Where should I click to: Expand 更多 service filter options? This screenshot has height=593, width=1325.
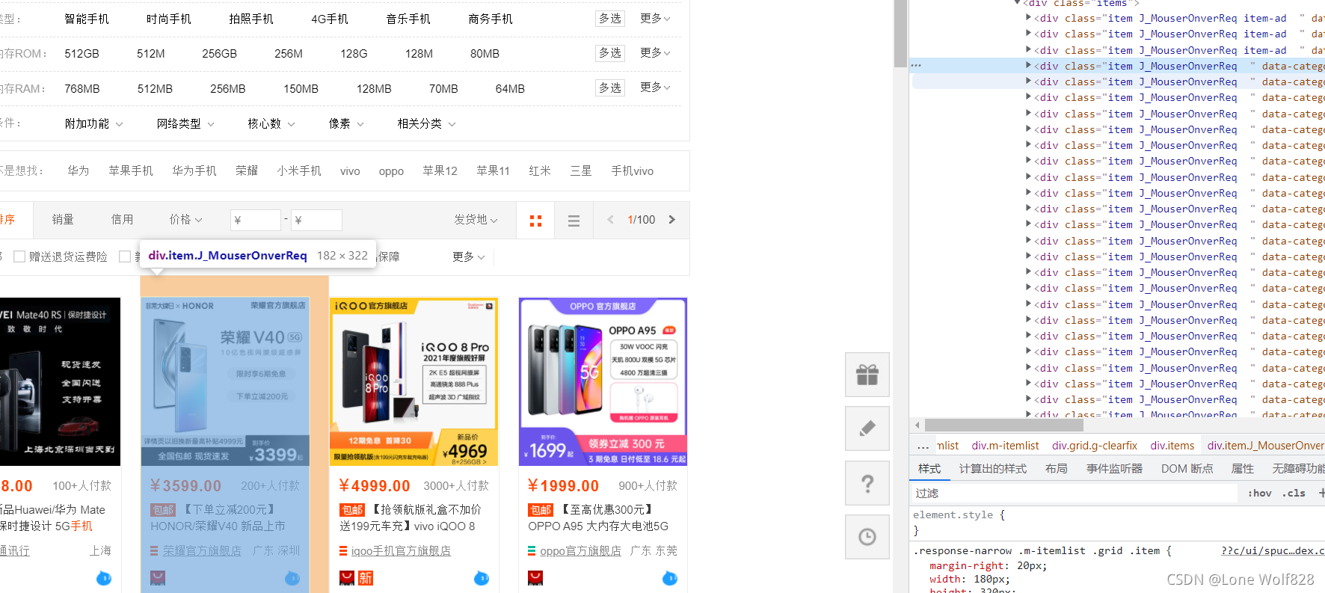click(x=469, y=256)
